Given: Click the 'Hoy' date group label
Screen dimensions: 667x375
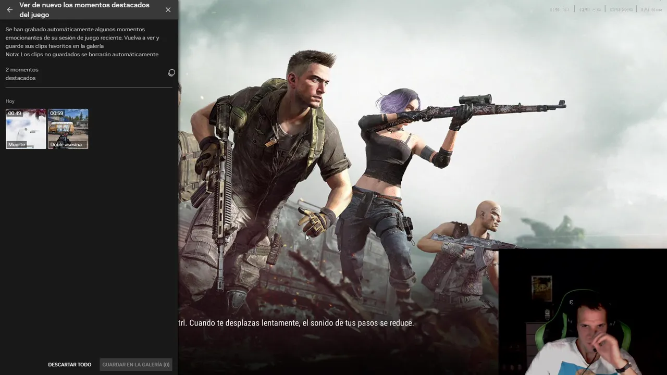Looking at the screenshot, I should [10, 101].
